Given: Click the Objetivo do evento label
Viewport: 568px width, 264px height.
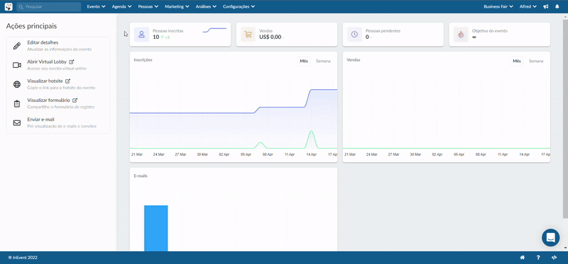Looking at the screenshot, I should pos(490,31).
